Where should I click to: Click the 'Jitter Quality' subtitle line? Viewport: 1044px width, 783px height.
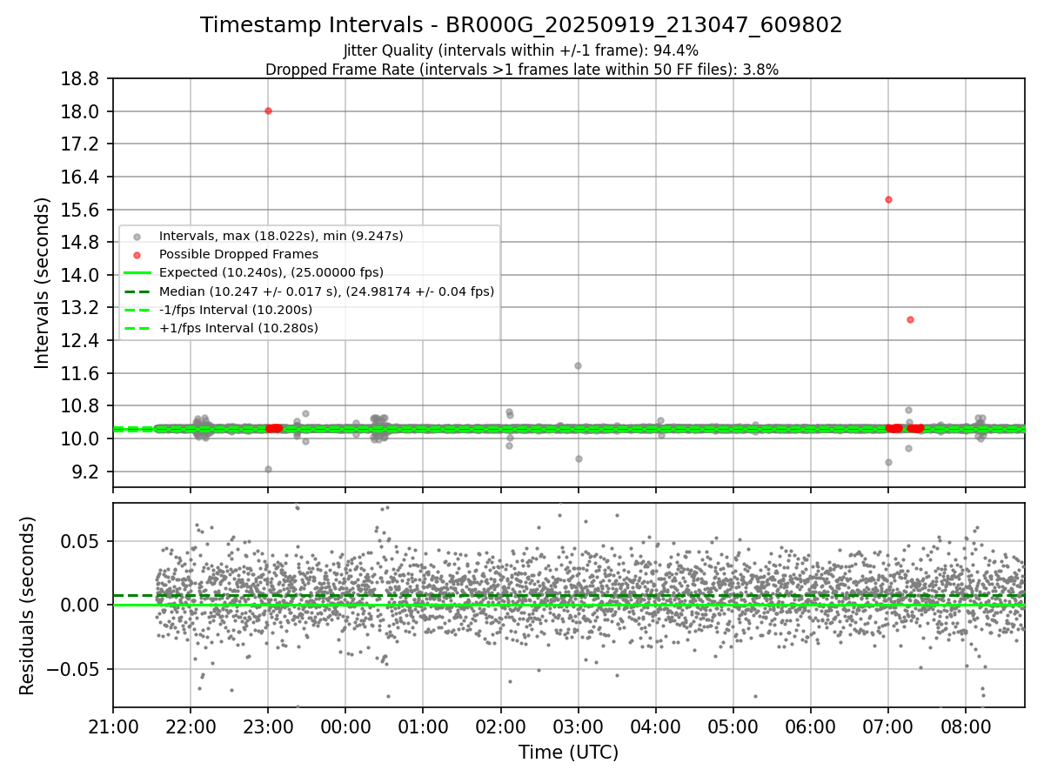pyautogui.click(x=521, y=50)
